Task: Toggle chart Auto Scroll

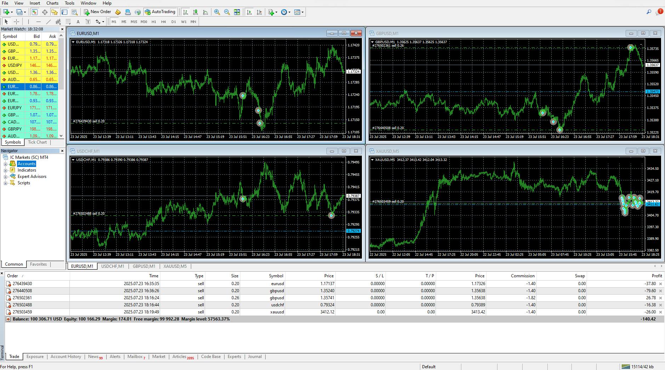Action: pyautogui.click(x=249, y=12)
